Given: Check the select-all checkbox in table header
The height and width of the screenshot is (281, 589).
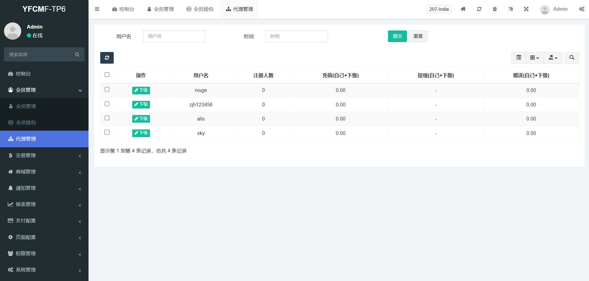Looking at the screenshot, I should (107, 75).
